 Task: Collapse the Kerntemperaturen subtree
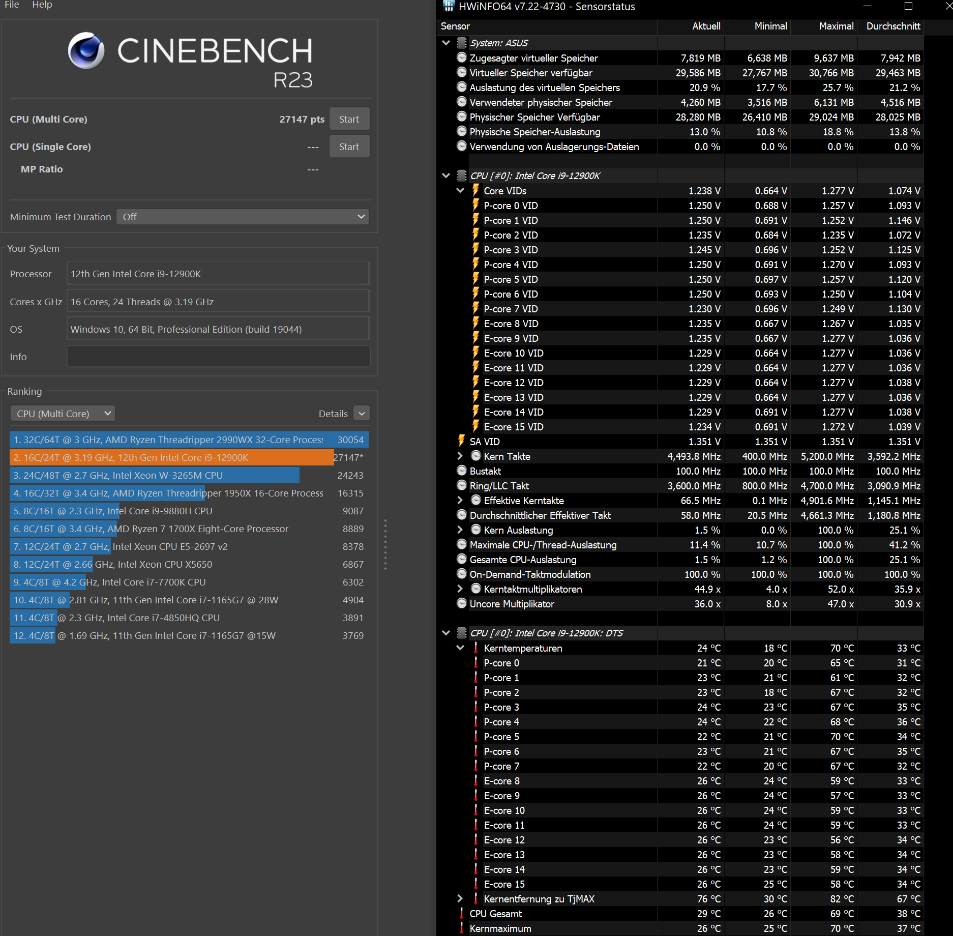pyautogui.click(x=460, y=648)
